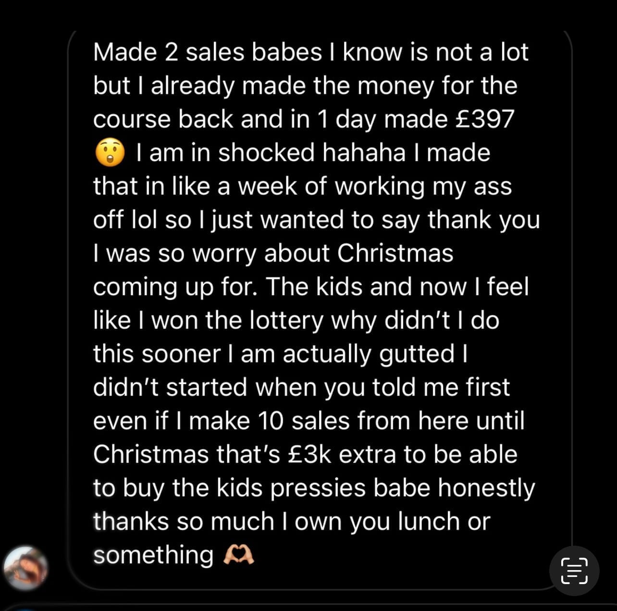Select the word "honestly" in the message
617x611 pixels.
[486, 488]
